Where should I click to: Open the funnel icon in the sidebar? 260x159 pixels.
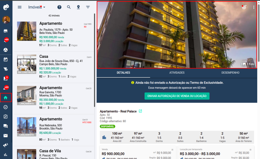6,69
